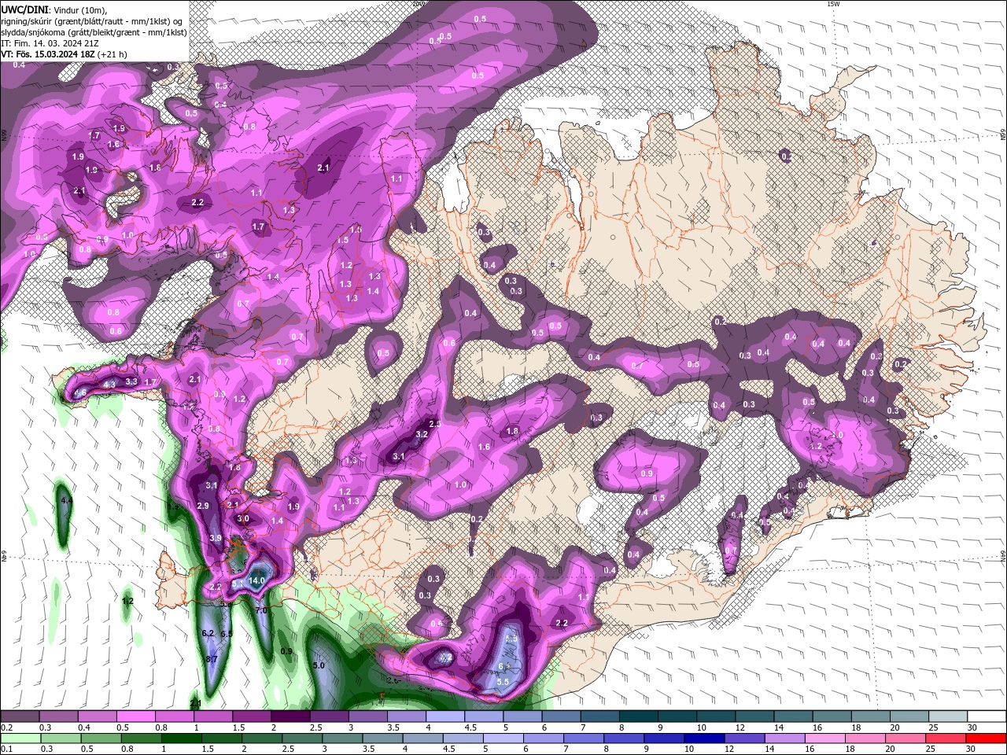Choose the lavender 4.5 mm snow swatch
Viewport: 1007px width, 755px height.
[x=484, y=716]
